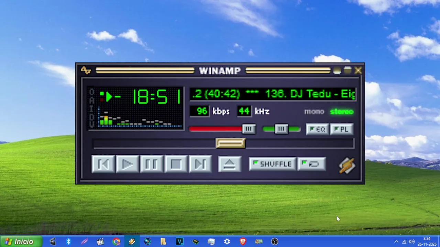Open the volume speaker tray icon

[x=412, y=242]
